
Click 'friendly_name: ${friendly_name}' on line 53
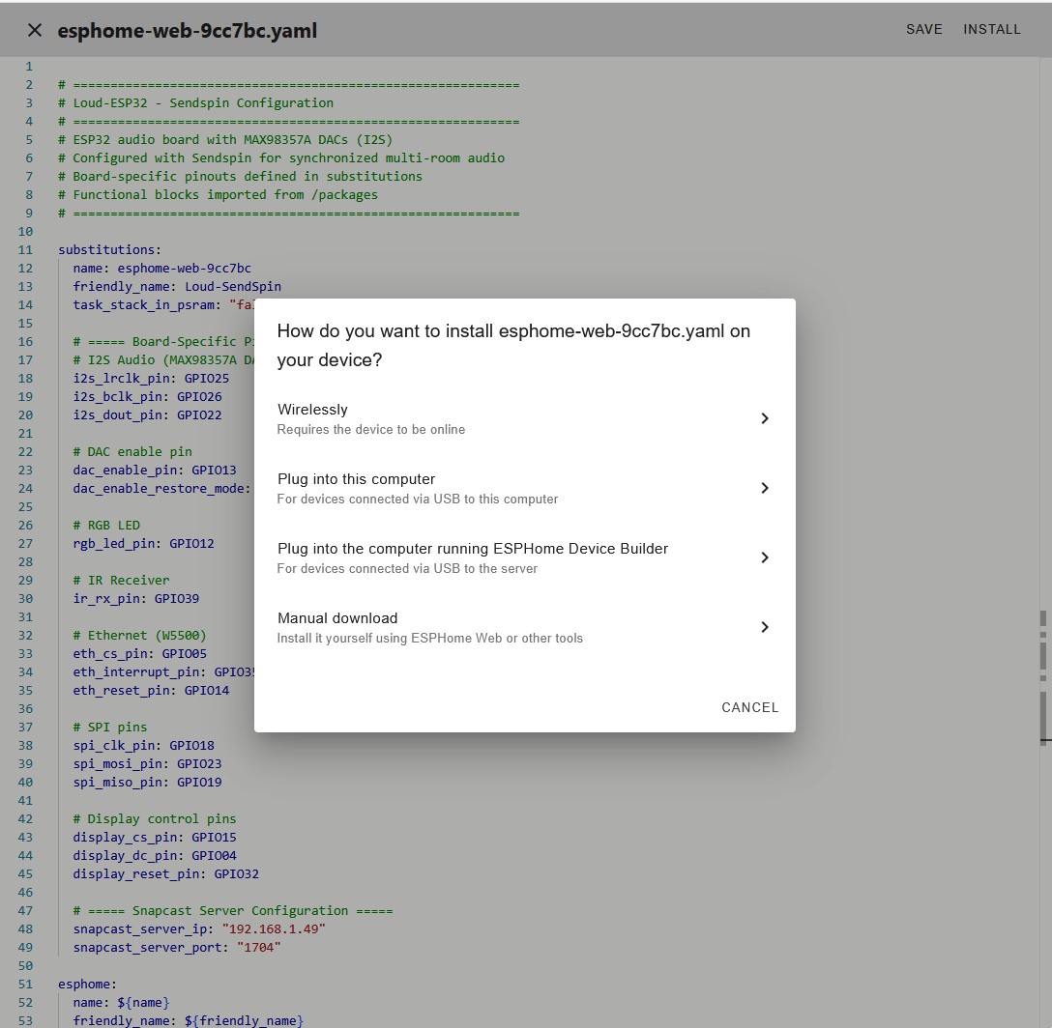(x=188, y=1020)
